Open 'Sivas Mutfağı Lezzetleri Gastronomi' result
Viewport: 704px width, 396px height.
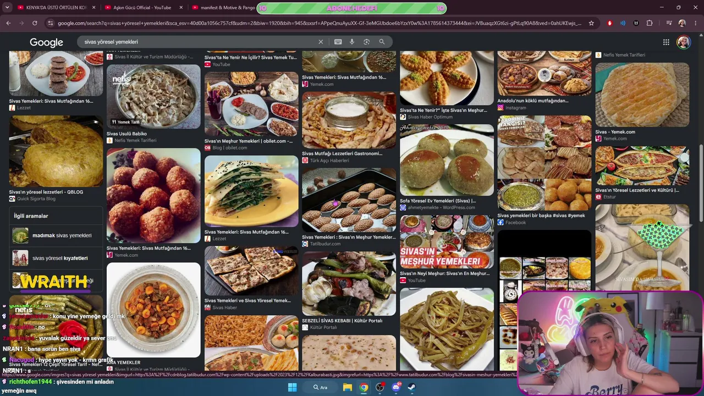pos(342,153)
